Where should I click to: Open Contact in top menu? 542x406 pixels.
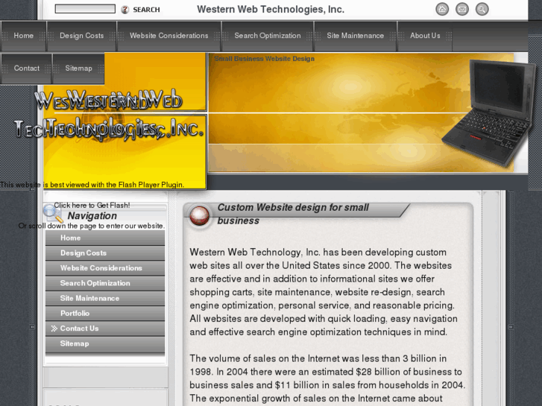pos(26,69)
